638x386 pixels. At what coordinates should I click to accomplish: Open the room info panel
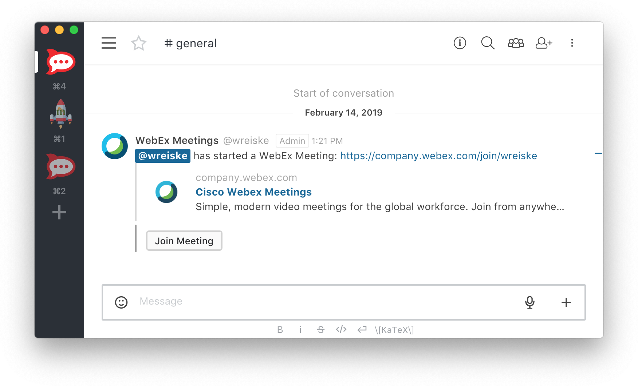pyautogui.click(x=460, y=43)
